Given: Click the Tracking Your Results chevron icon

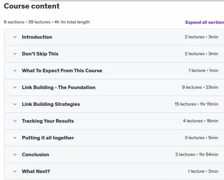Looking at the screenshot, I should [15, 121].
